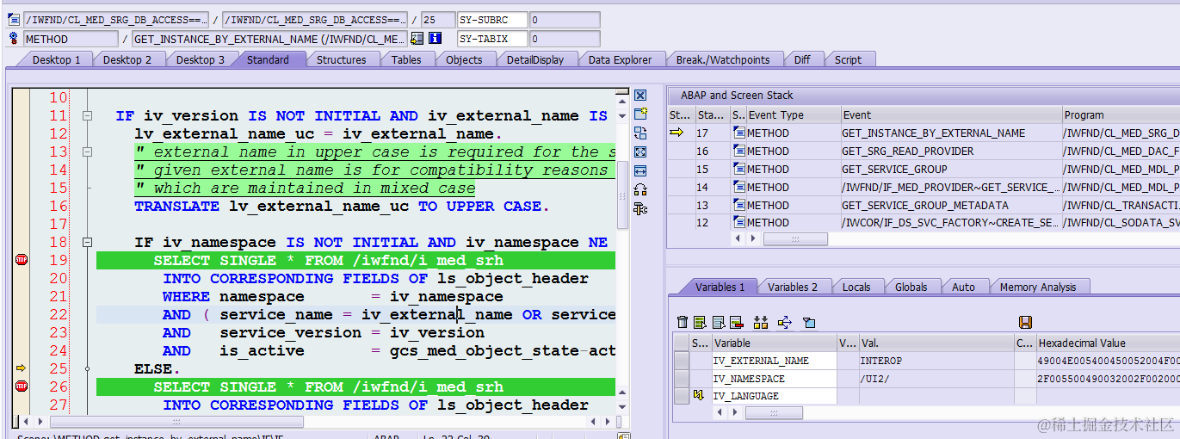Click the tool settings icon under headphones
Viewport: 1180px width, 439px height.
pos(640,208)
